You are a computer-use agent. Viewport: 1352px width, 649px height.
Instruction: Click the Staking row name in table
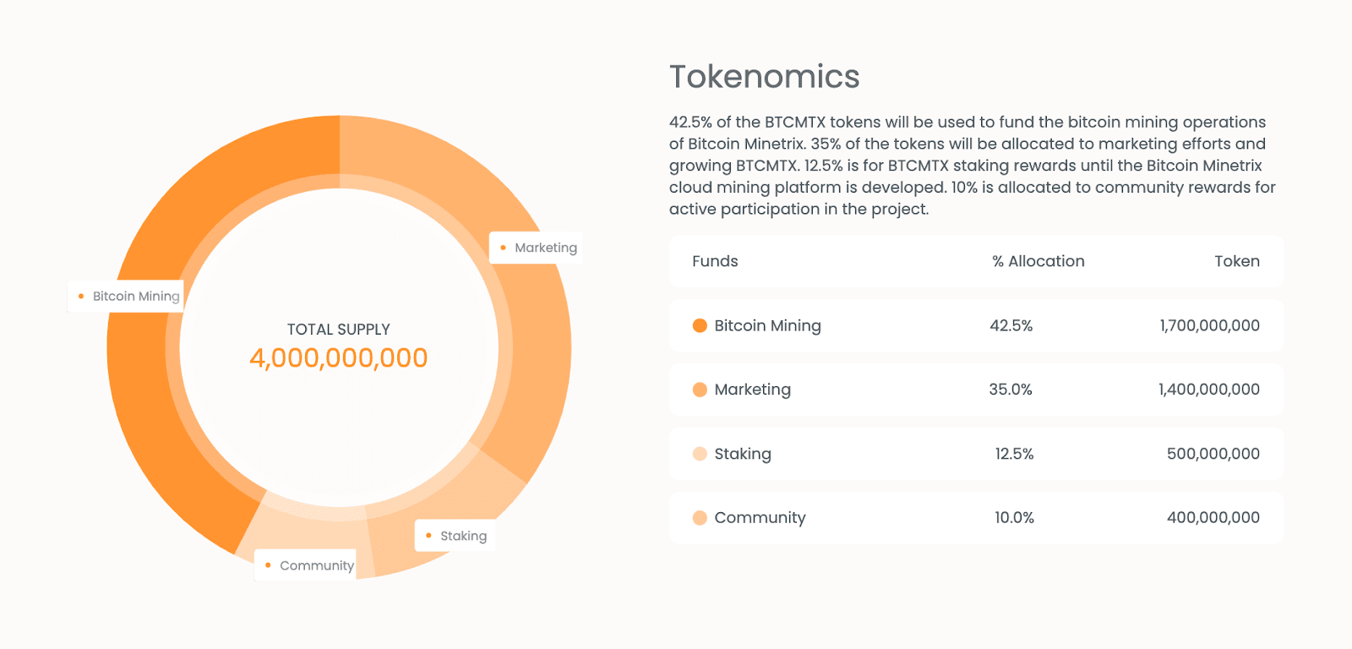click(x=743, y=454)
